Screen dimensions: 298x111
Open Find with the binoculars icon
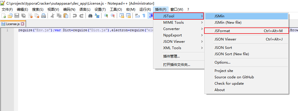pos(90,16)
